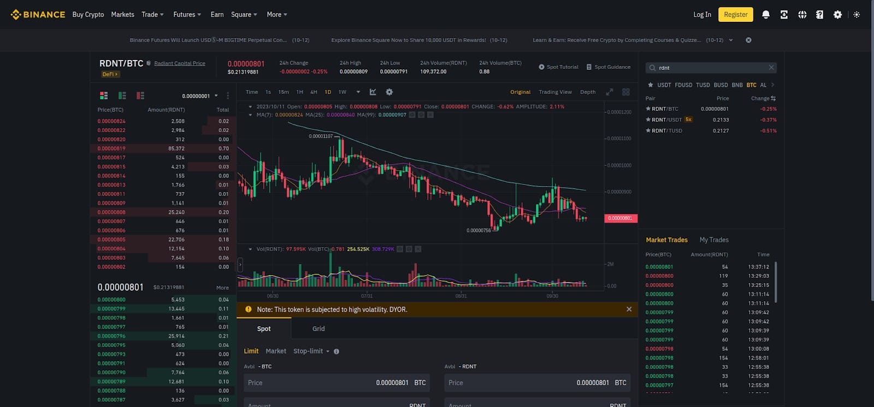
Task: Toggle favorite star for RDNT/TUSD
Action: [648, 130]
